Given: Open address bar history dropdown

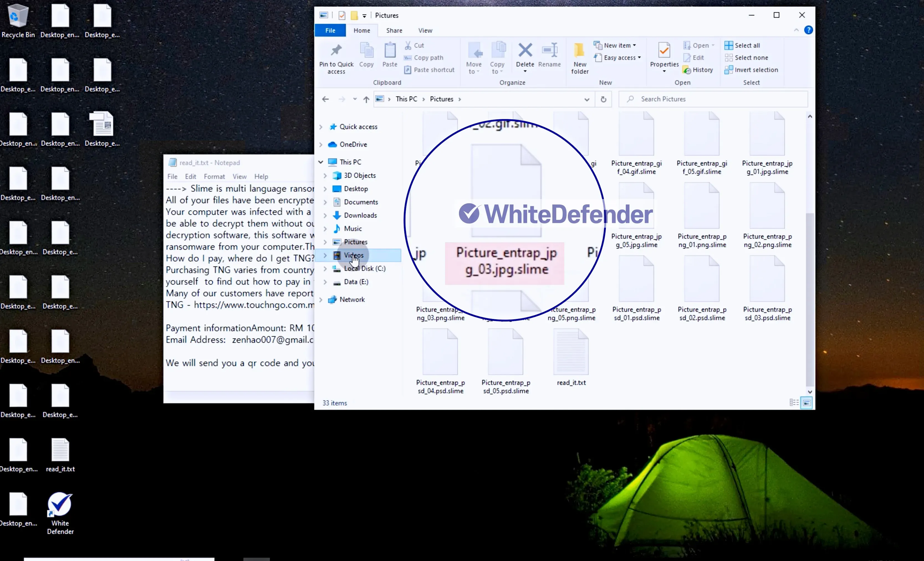Looking at the screenshot, I should pos(586,99).
